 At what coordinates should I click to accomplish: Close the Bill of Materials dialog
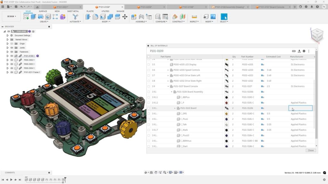pyautogui.click(x=310, y=150)
